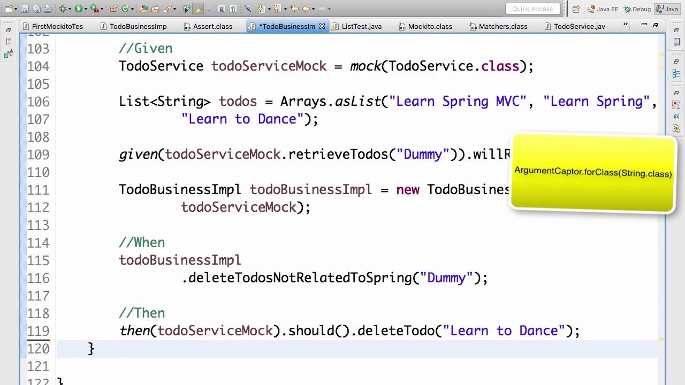Click the green Run button
The width and height of the screenshot is (685, 385).
click(78, 9)
